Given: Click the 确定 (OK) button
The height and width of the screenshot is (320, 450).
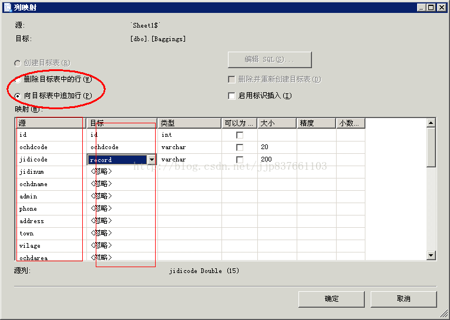Looking at the screenshot, I should click(331, 299).
